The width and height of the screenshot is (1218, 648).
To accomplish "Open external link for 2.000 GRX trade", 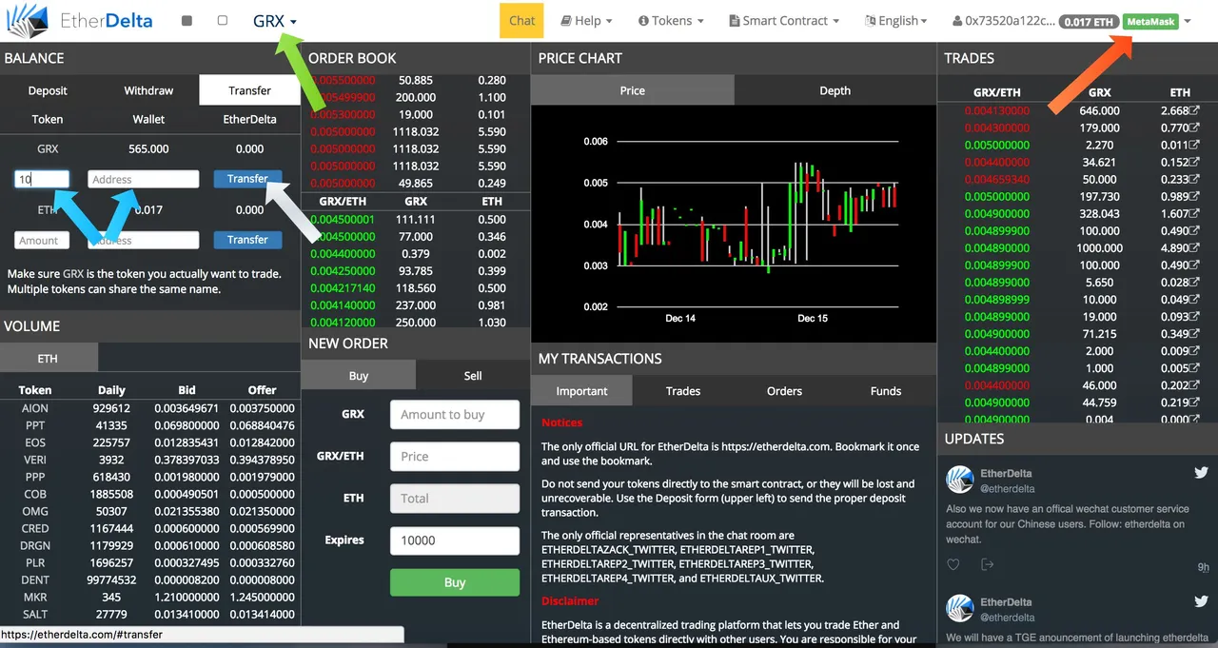I will click(x=1194, y=351).
